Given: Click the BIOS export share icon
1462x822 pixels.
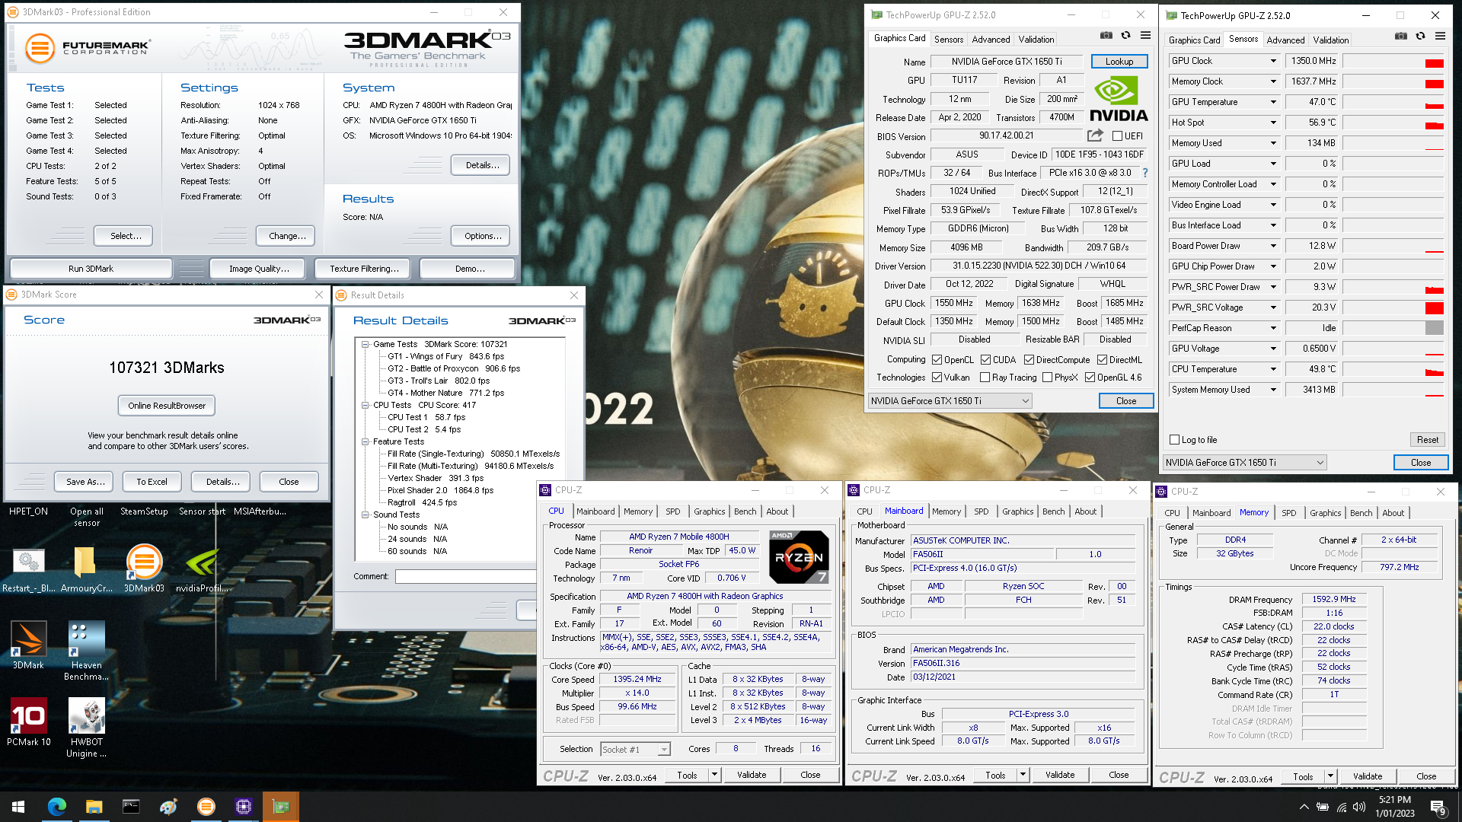Looking at the screenshot, I should coord(1095,135).
